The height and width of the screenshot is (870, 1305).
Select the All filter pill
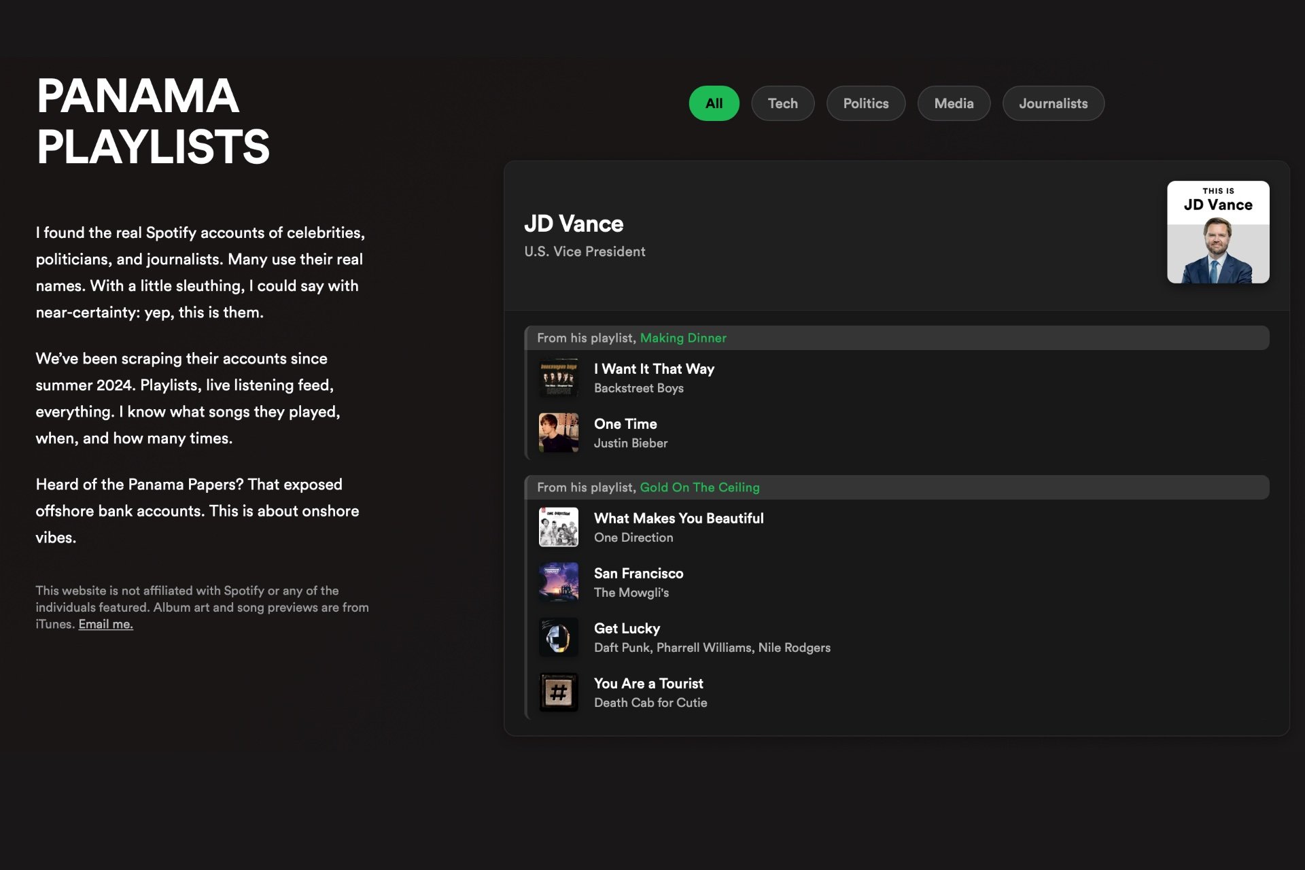point(714,103)
